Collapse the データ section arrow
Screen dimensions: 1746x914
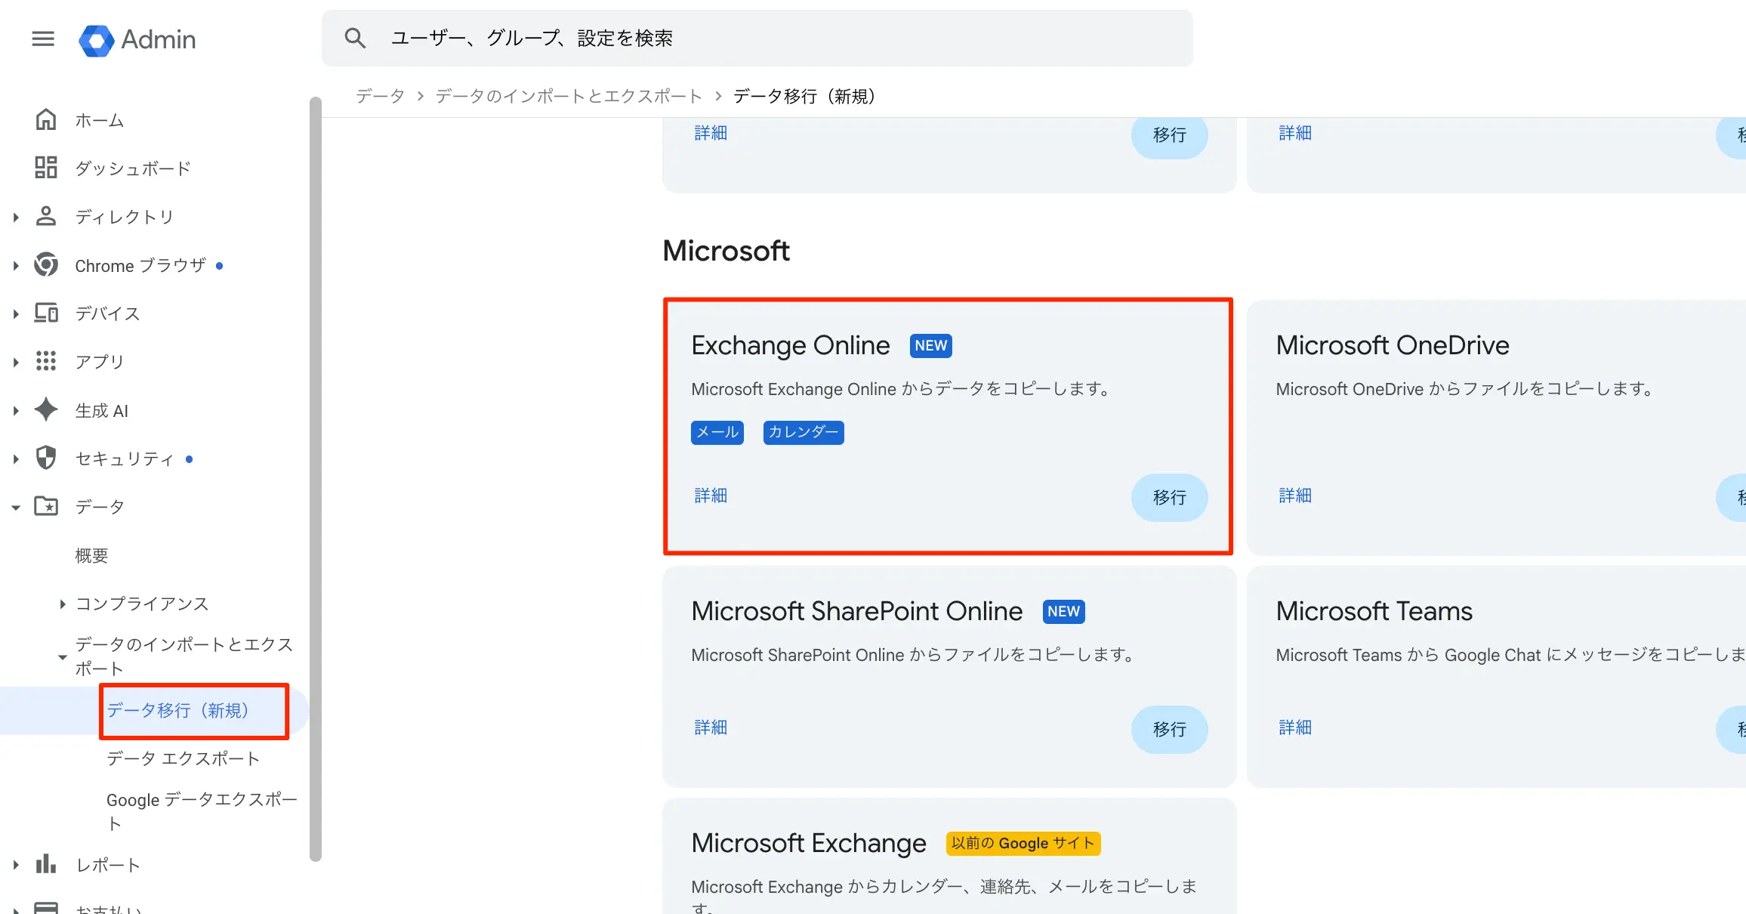coord(15,508)
